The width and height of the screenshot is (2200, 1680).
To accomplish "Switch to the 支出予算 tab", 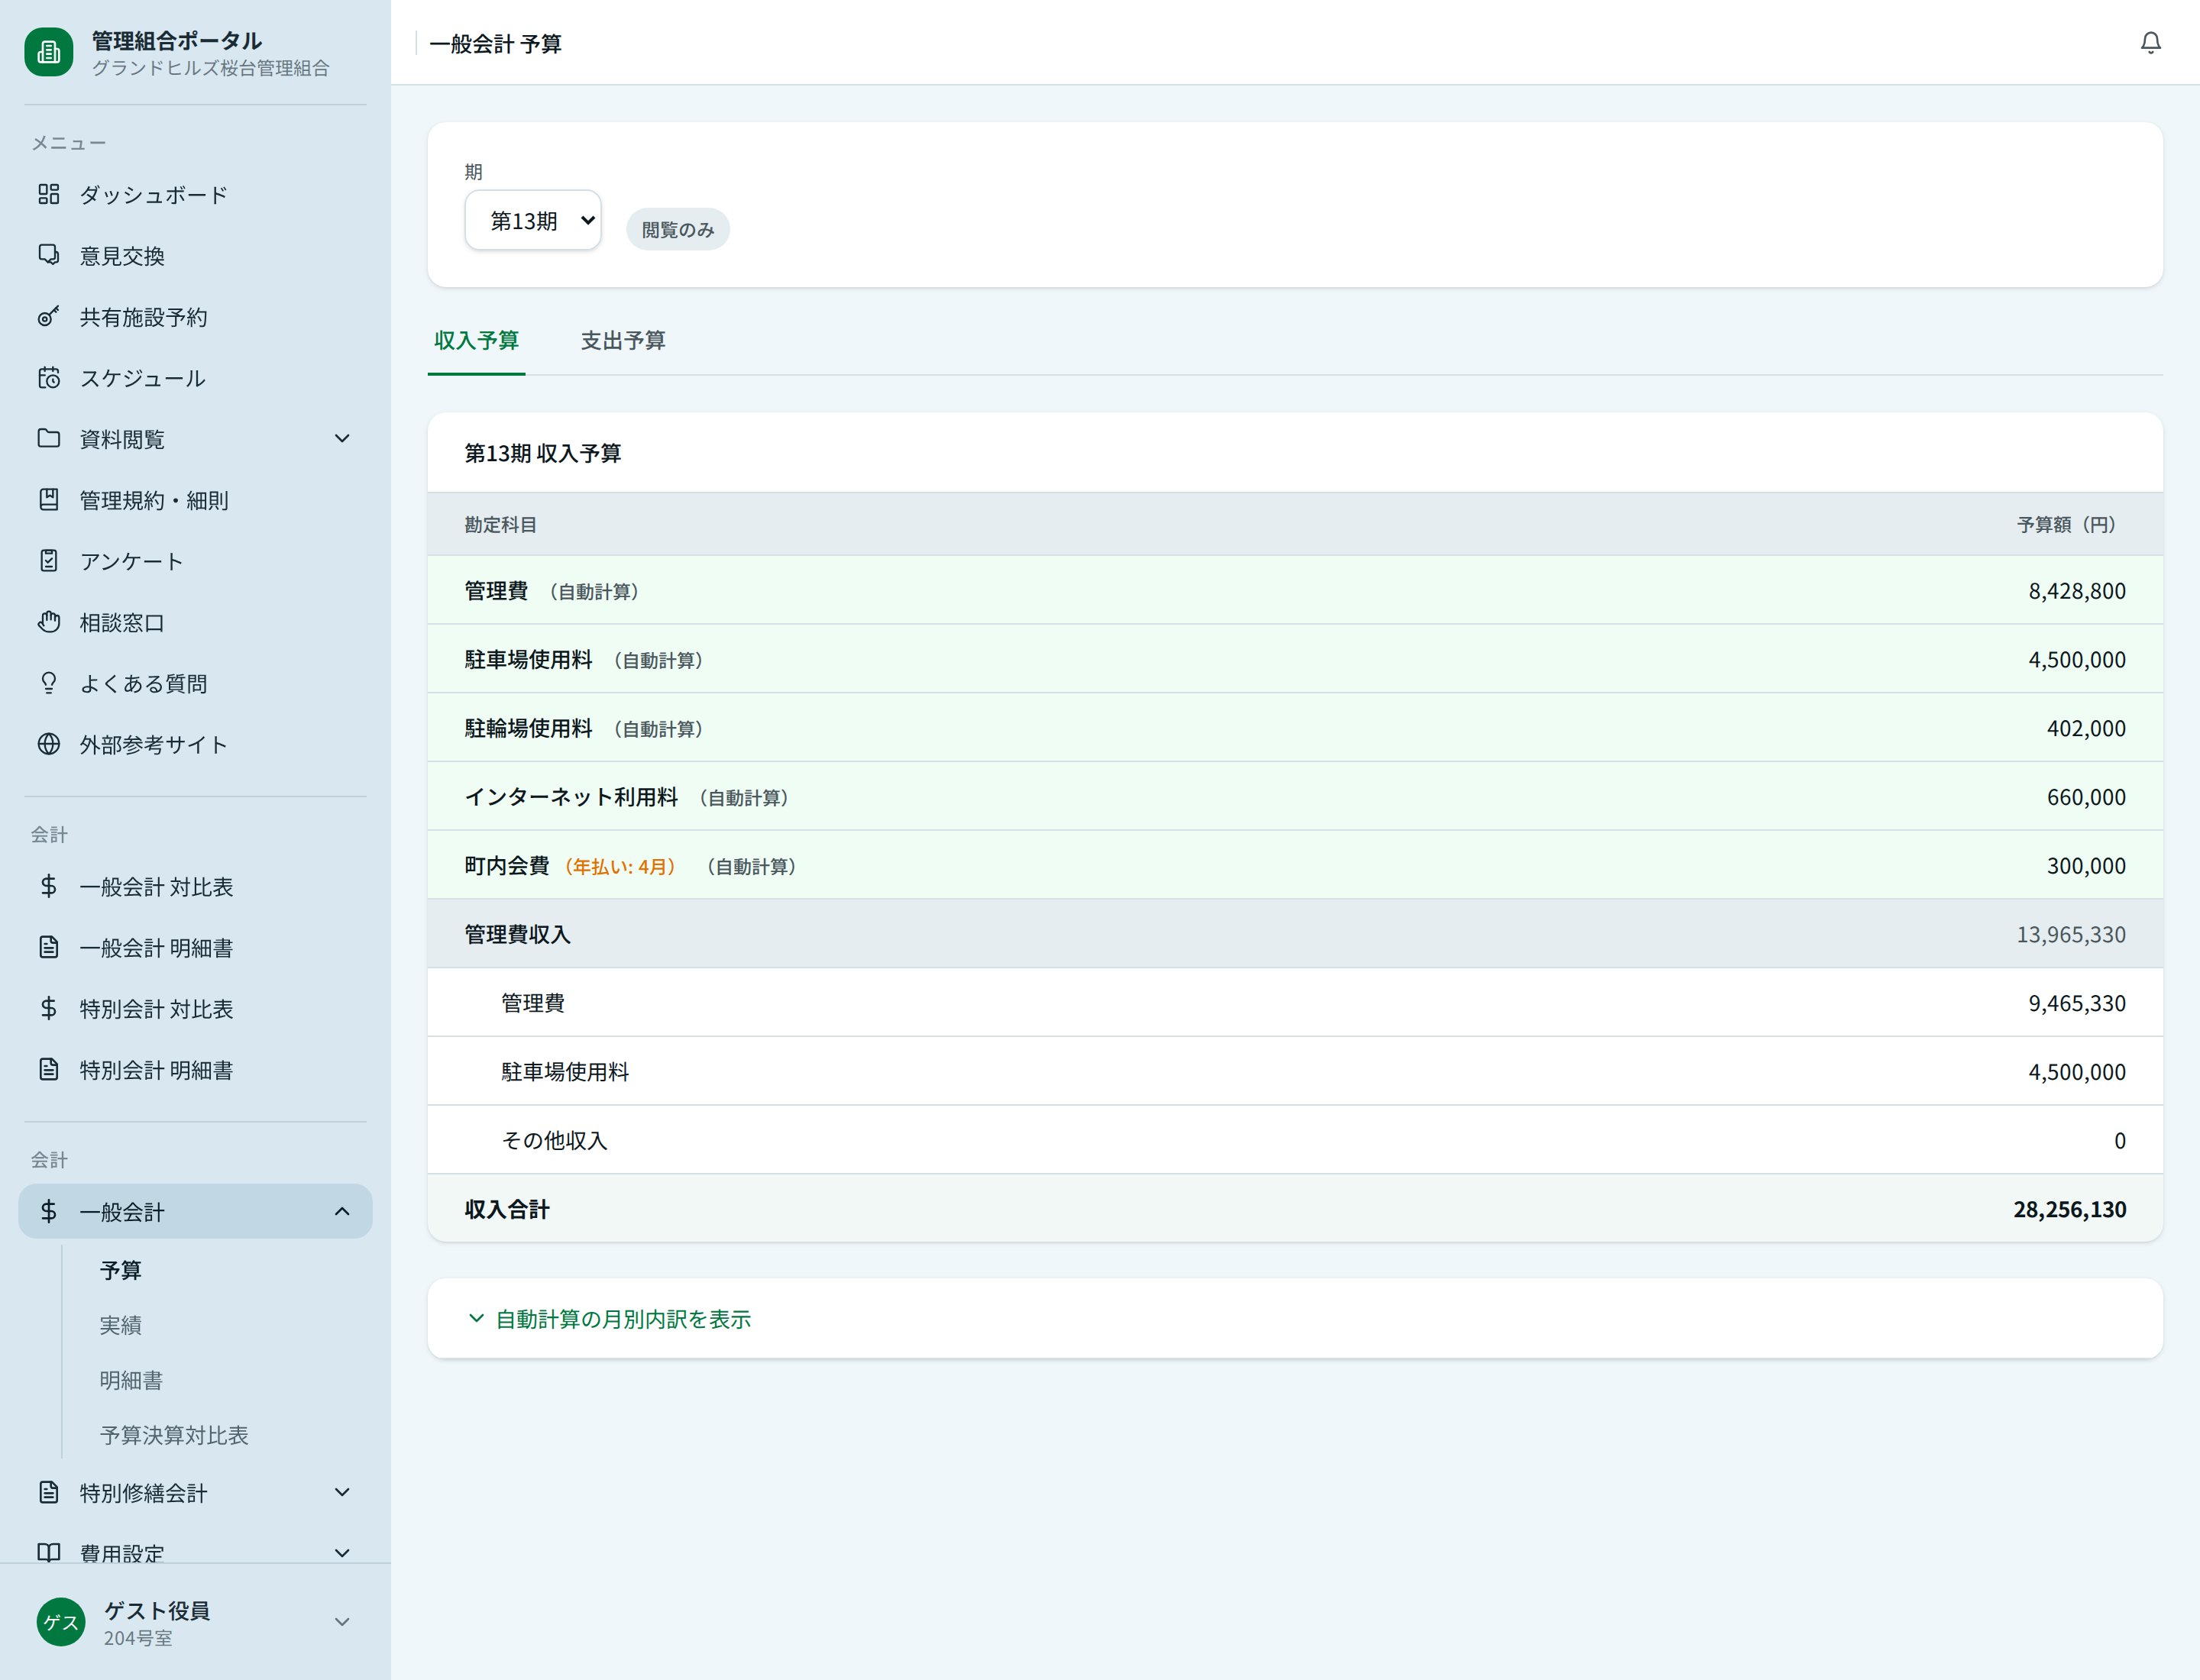I will (623, 341).
